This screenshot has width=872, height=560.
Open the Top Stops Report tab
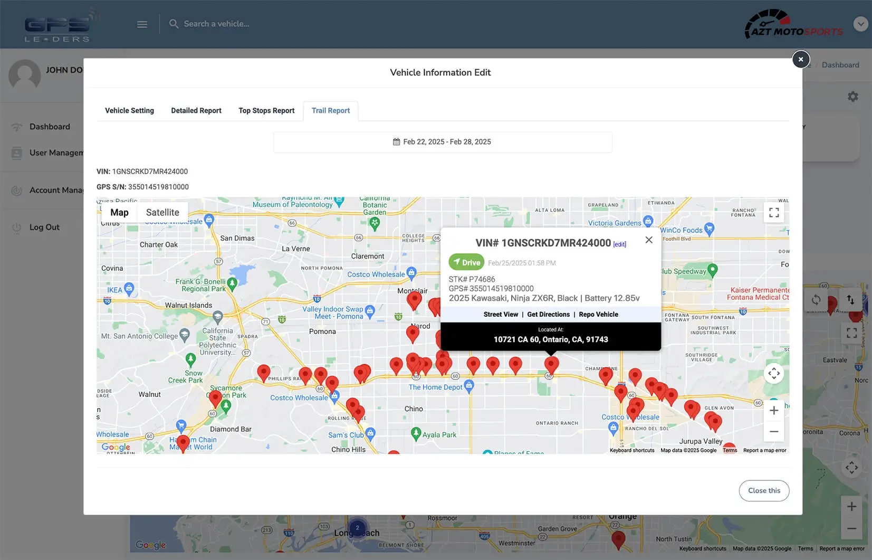[x=266, y=111]
